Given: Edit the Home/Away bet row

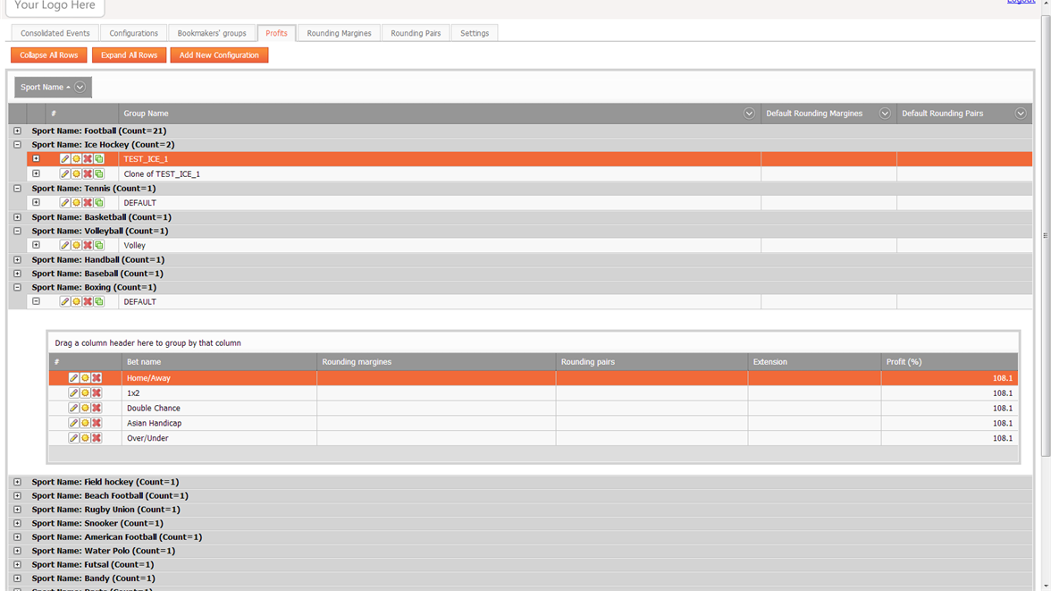Looking at the screenshot, I should [x=73, y=378].
